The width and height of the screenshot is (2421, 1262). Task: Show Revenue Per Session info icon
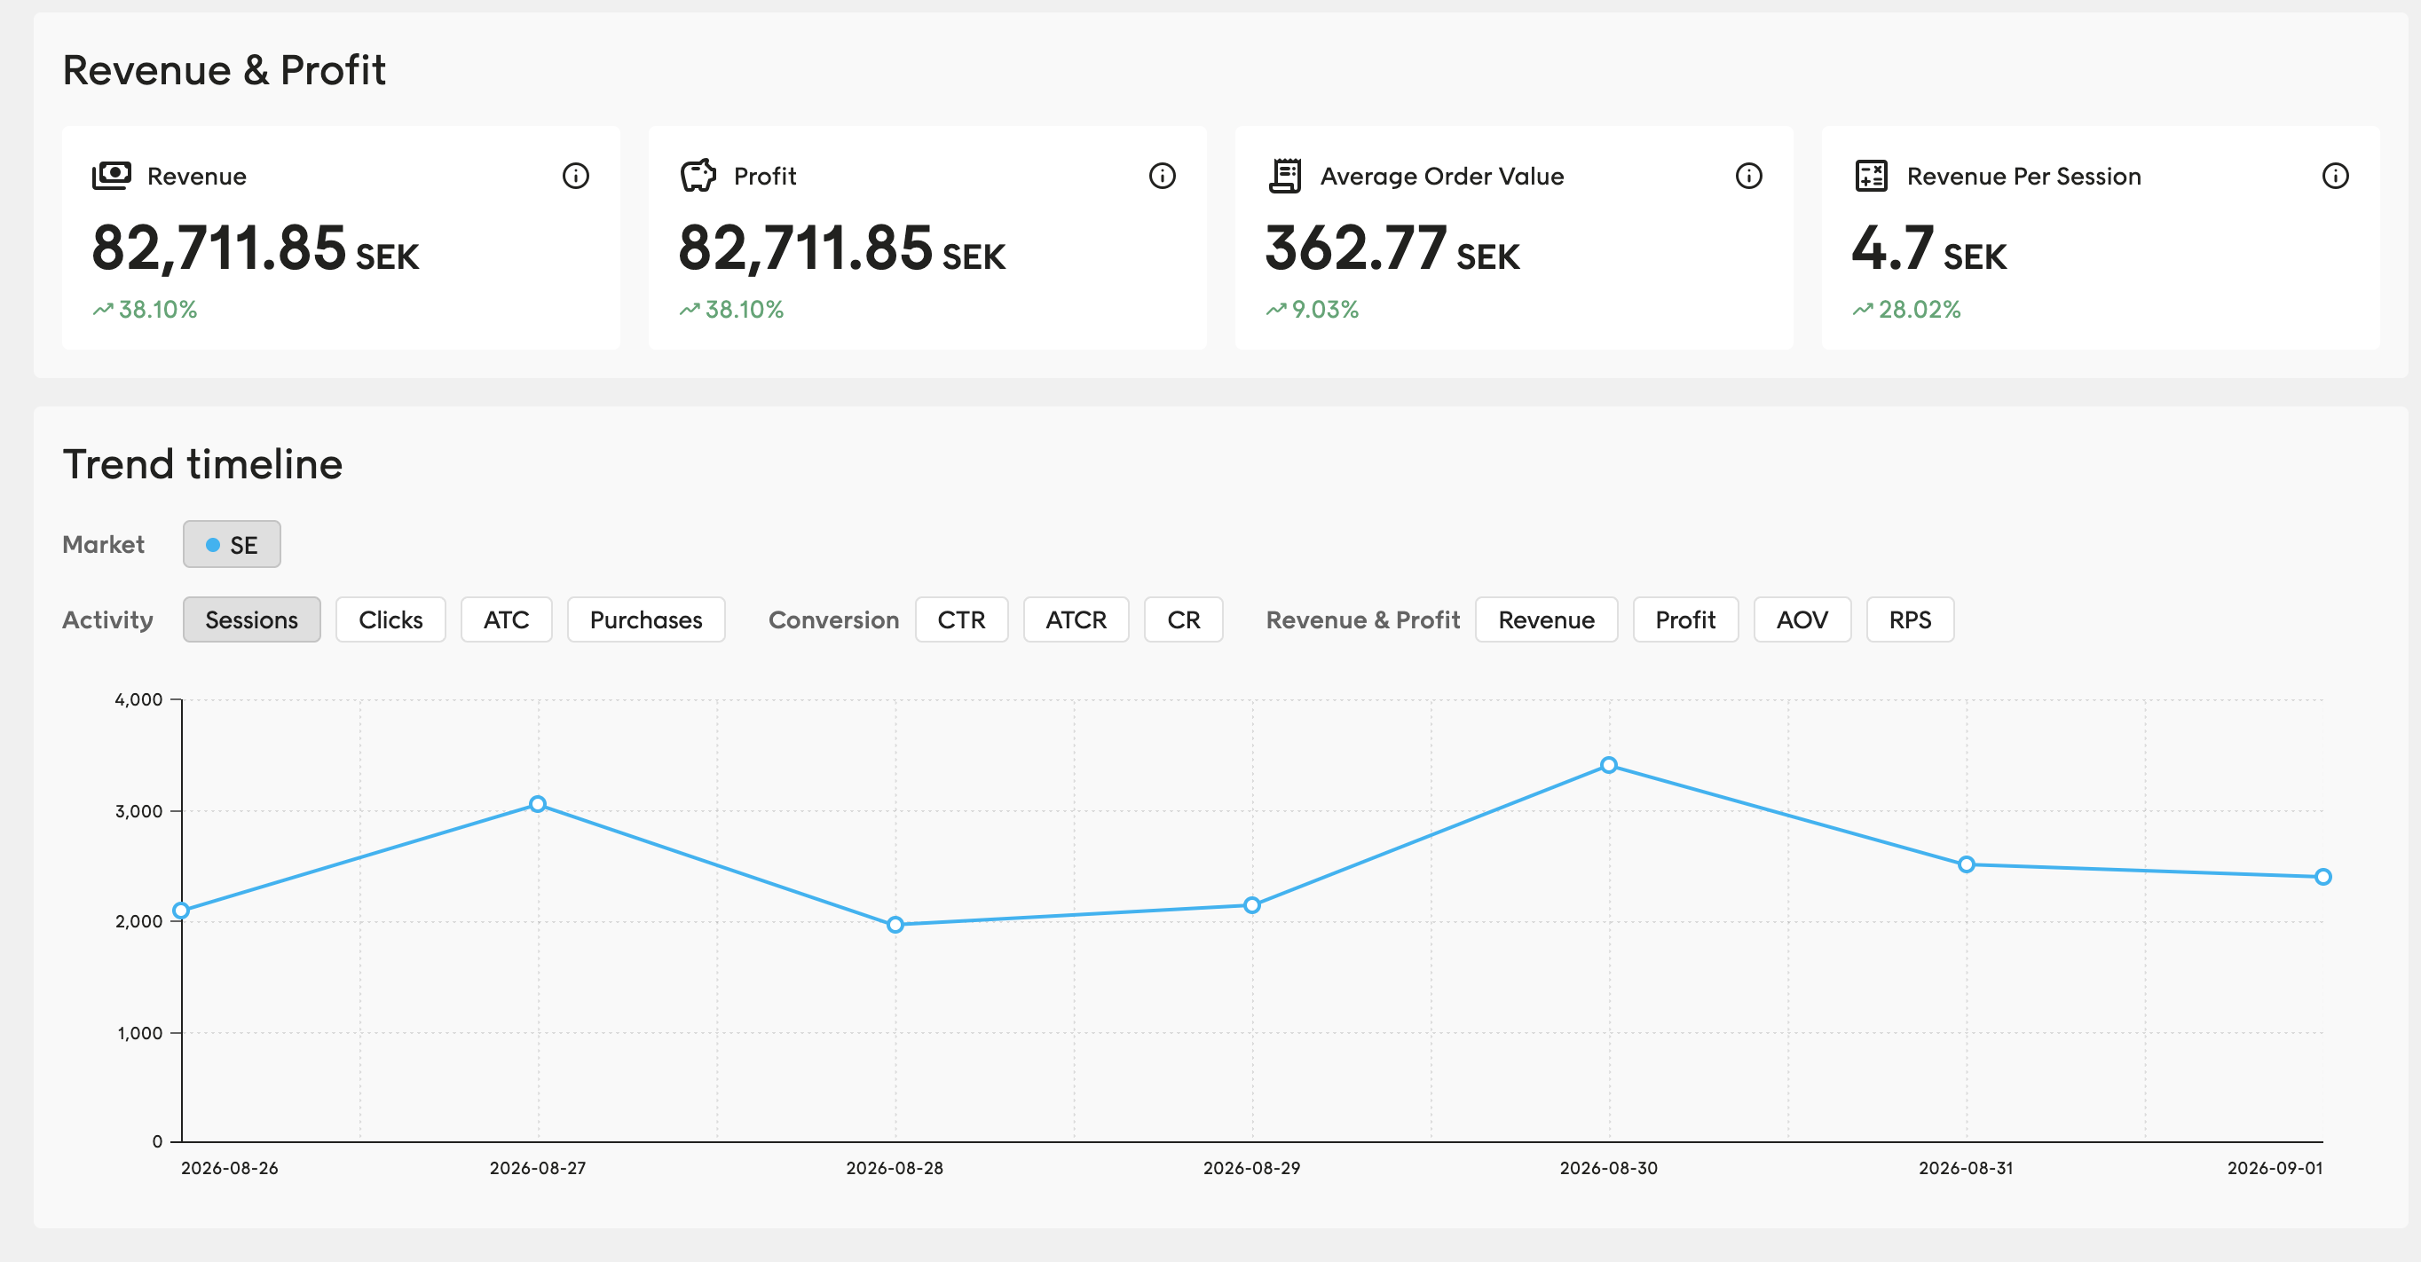2335,176
